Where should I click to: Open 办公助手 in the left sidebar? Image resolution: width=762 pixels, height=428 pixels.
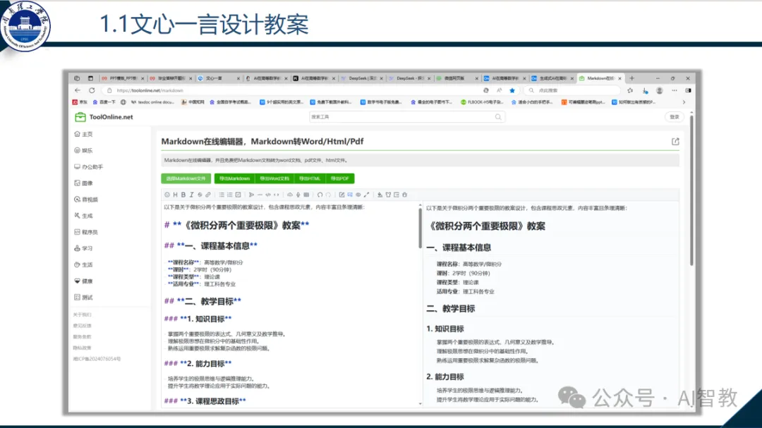pyautogui.click(x=88, y=166)
